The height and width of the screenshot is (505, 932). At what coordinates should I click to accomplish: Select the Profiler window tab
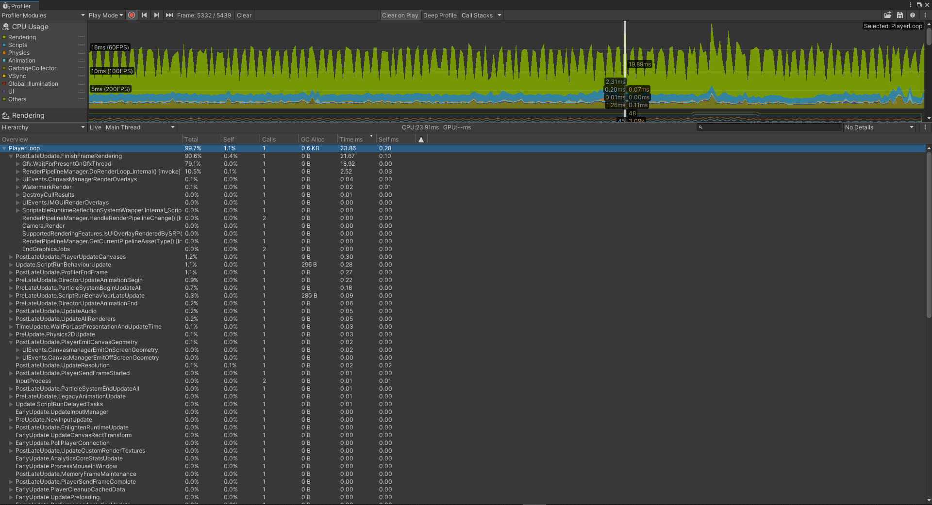pyautogui.click(x=19, y=5)
